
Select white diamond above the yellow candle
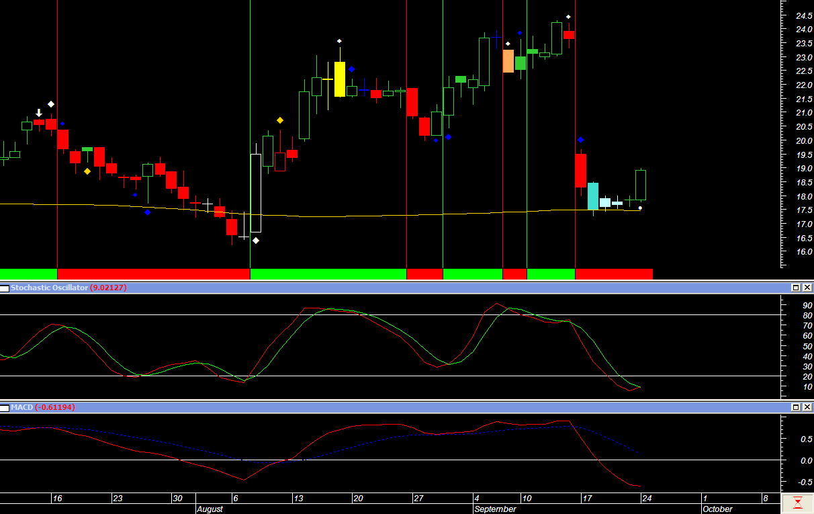coord(339,41)
